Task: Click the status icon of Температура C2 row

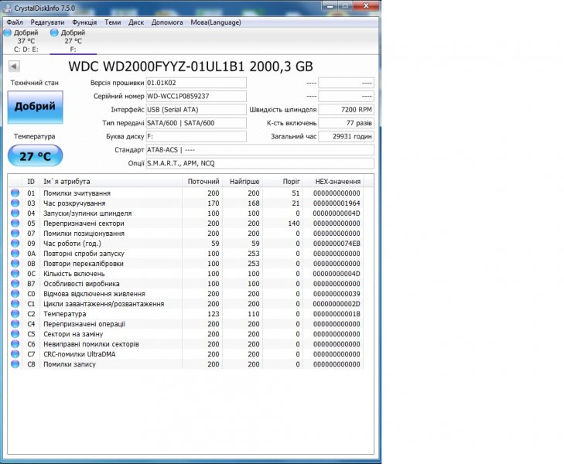Action: (x=14, y=314)
